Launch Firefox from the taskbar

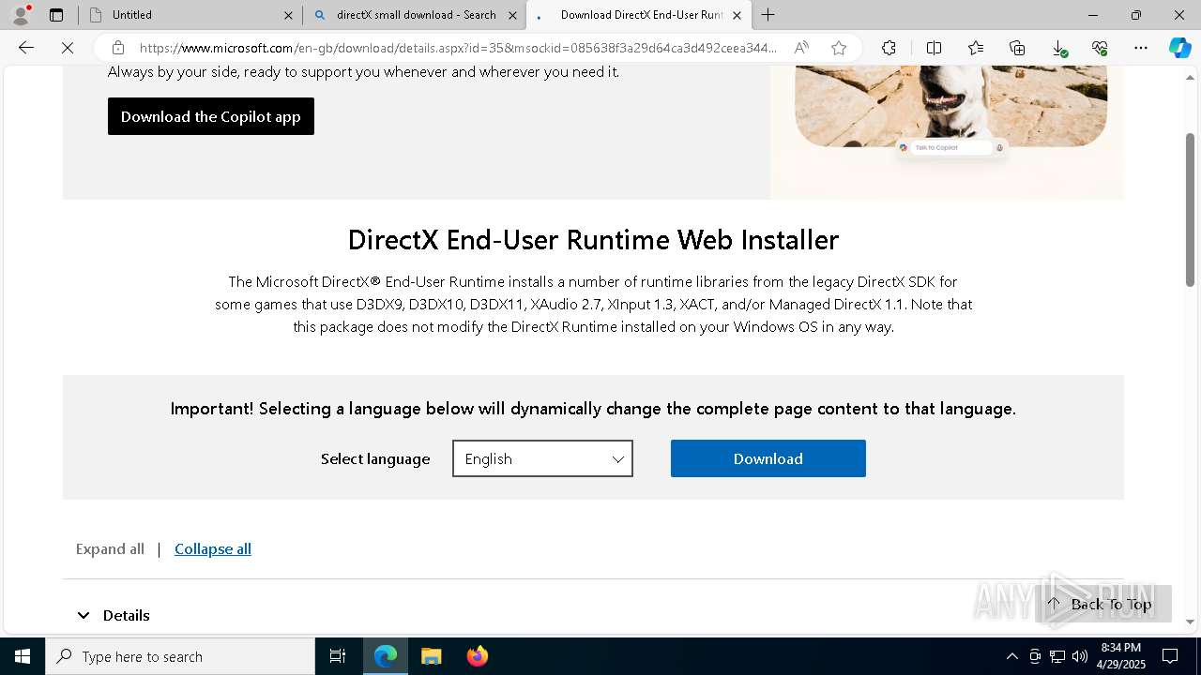click(x=478, y=656)
